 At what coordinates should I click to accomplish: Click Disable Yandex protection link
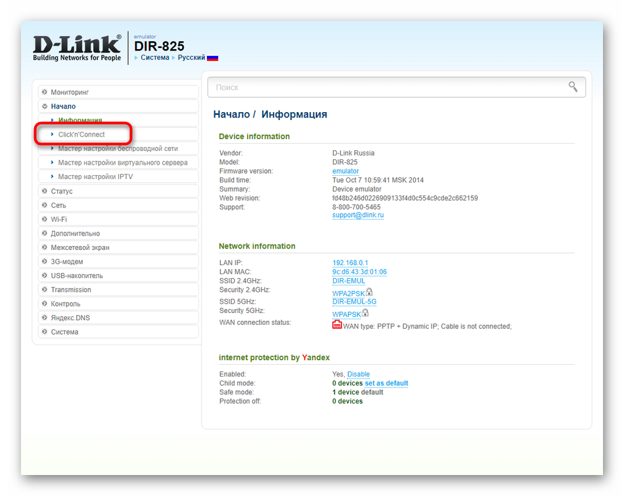click(x=358, y=374)
